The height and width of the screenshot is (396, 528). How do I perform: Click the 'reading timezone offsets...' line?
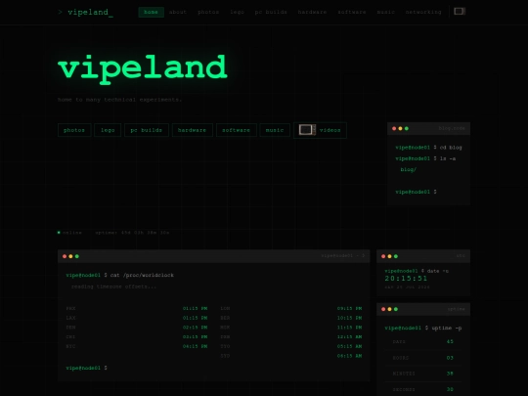pos(113,286)
